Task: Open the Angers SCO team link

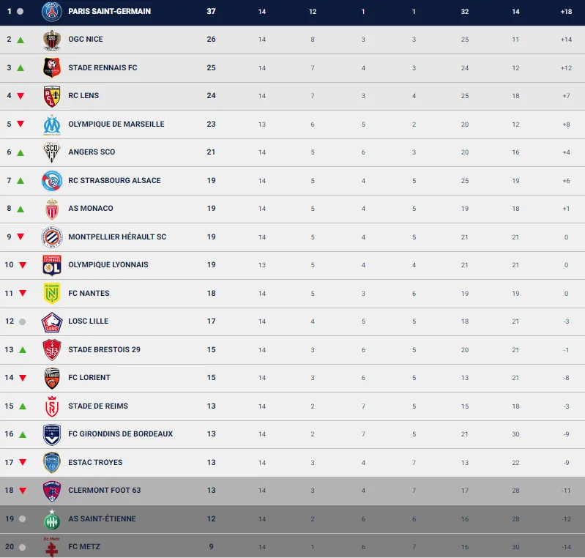Action: pos(92,152)
